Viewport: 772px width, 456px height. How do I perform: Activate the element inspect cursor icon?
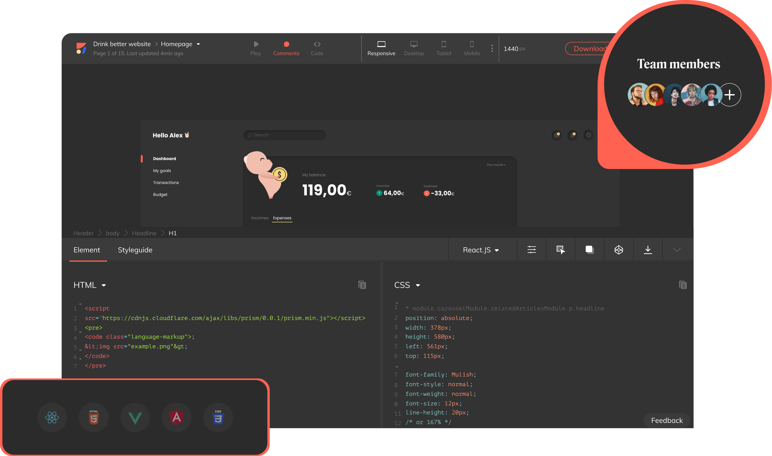tap(560, 250)
